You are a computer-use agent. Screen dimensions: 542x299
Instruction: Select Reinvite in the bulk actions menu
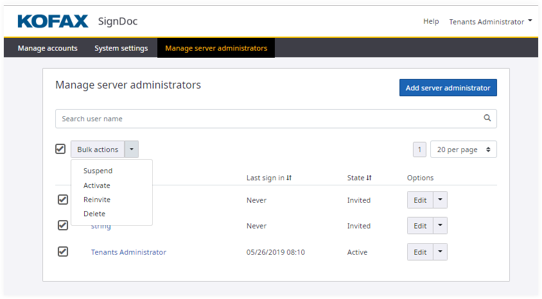(x=97, y=200)
